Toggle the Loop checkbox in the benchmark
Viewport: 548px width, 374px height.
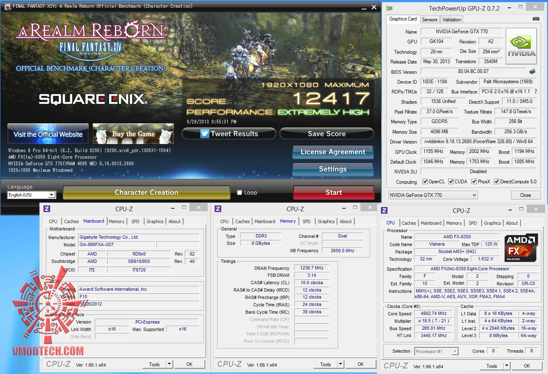coord(240,192)
